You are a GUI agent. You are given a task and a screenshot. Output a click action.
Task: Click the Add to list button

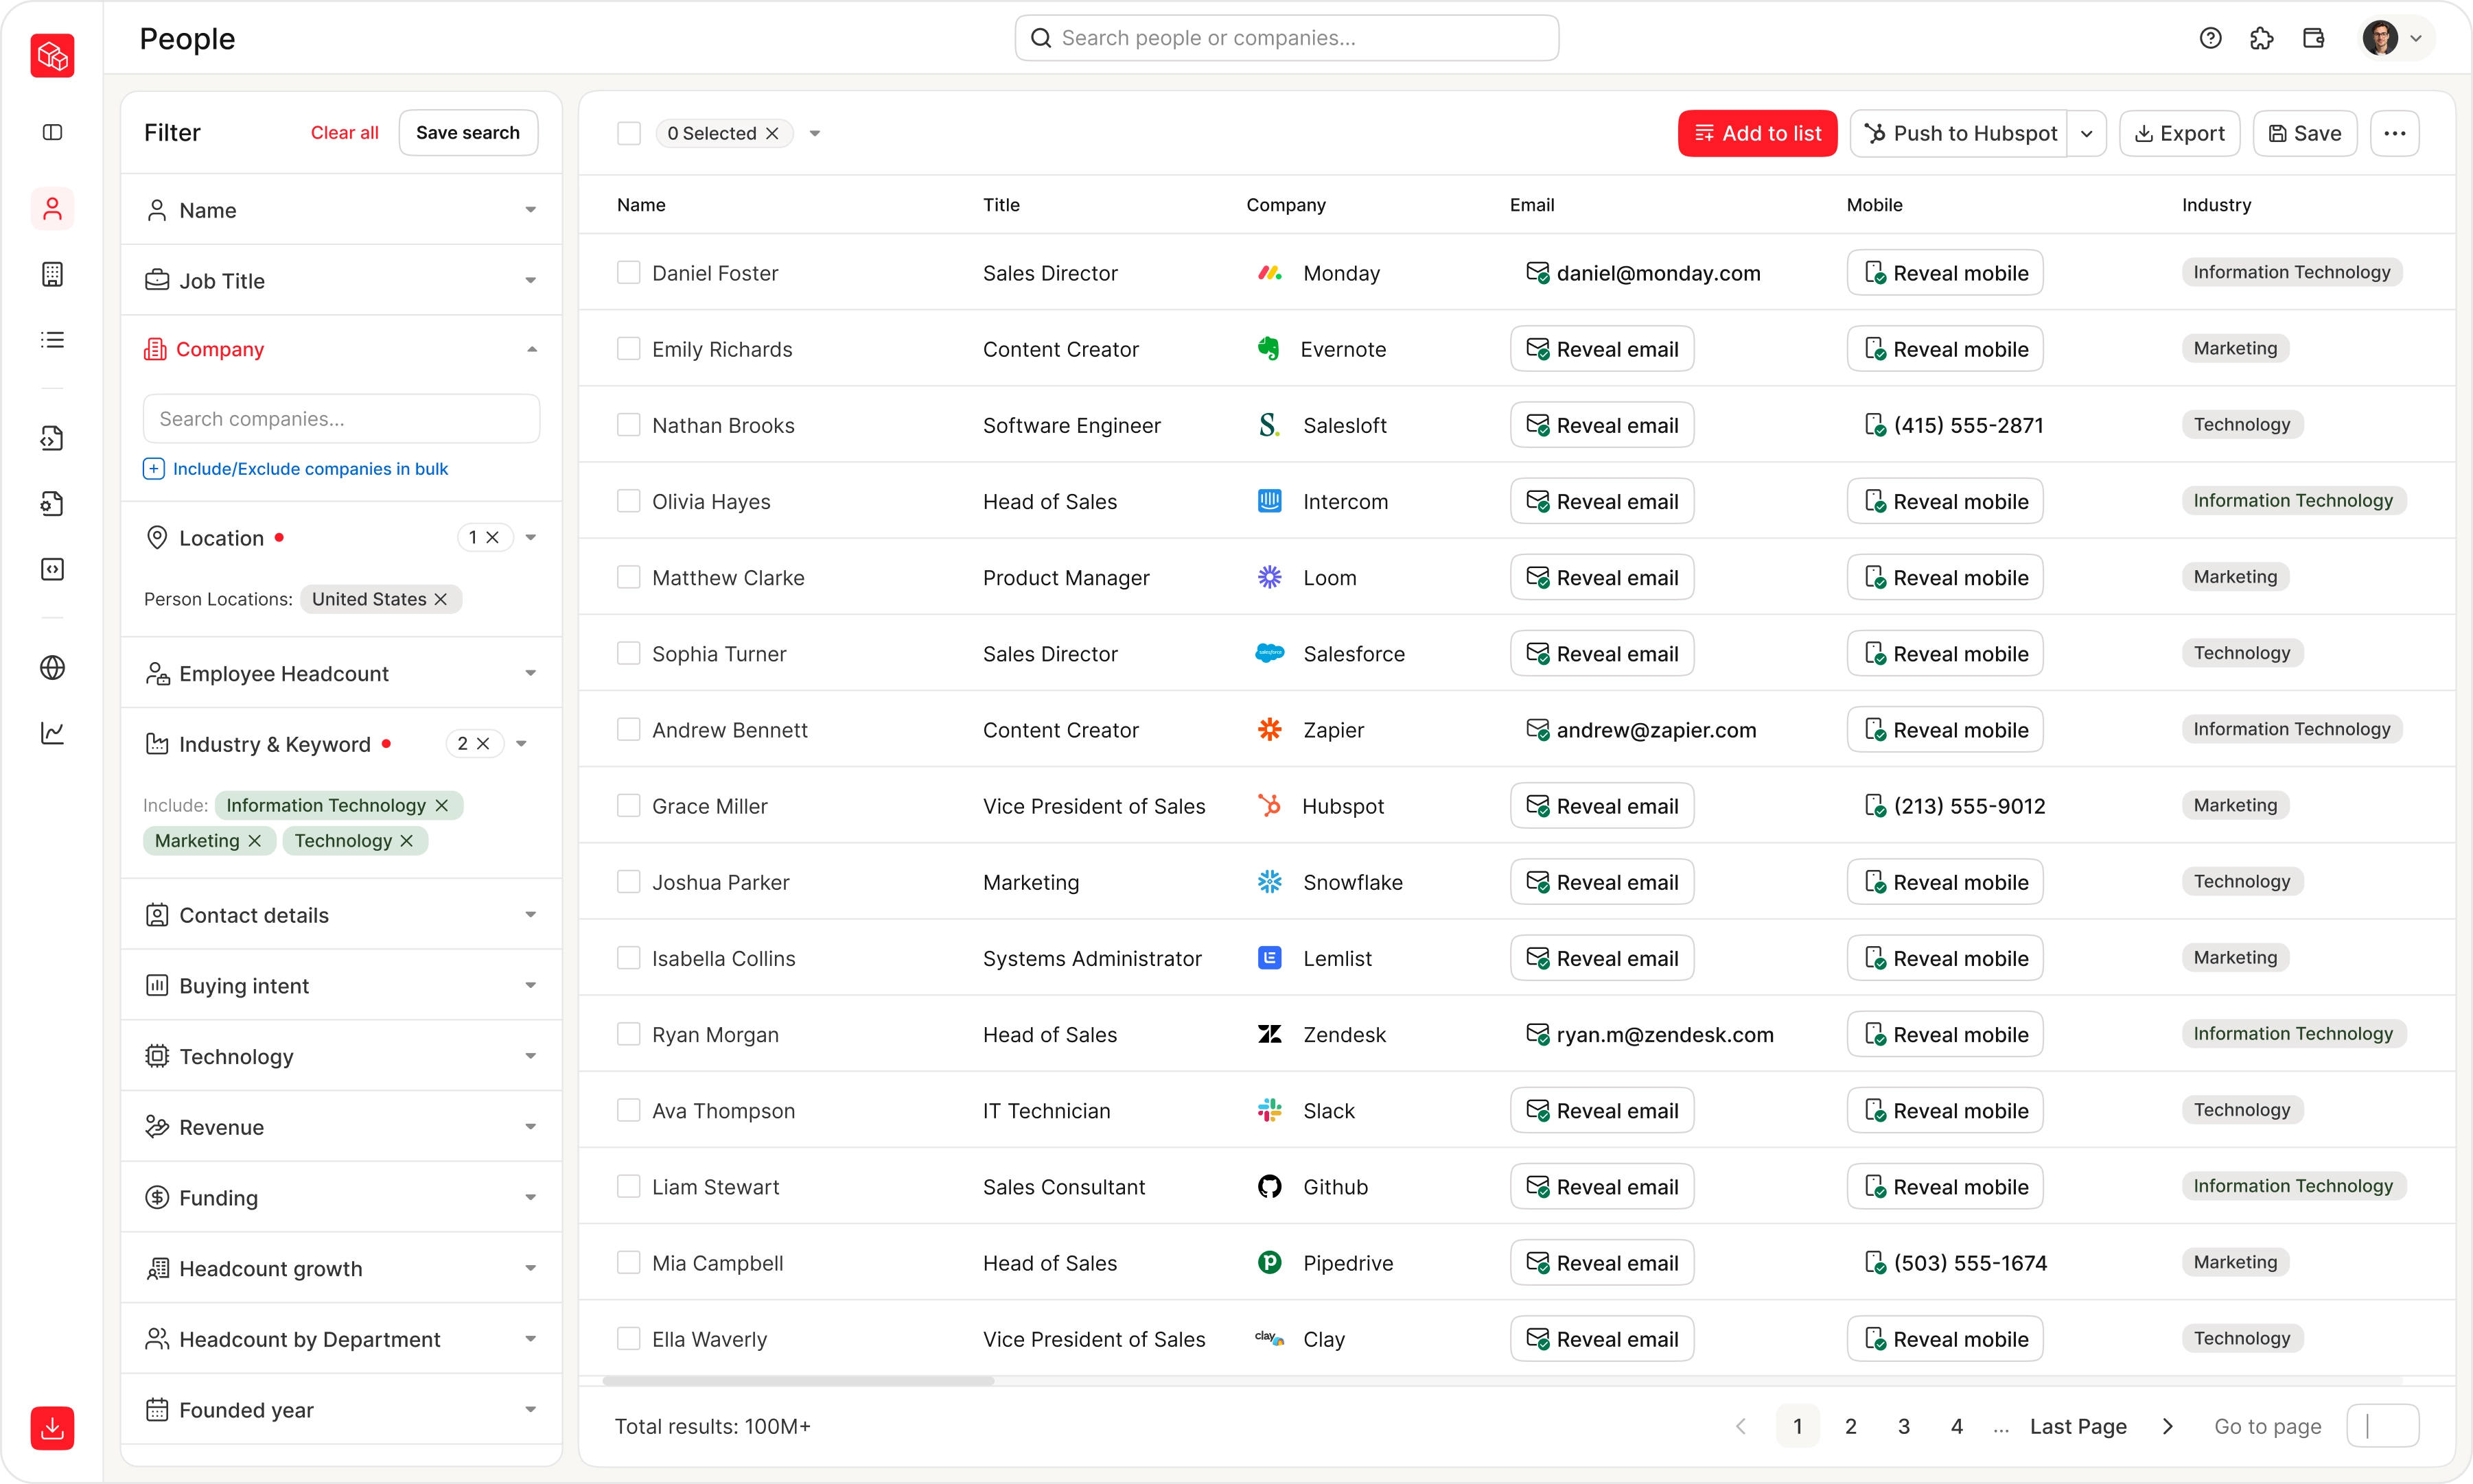1756,133
